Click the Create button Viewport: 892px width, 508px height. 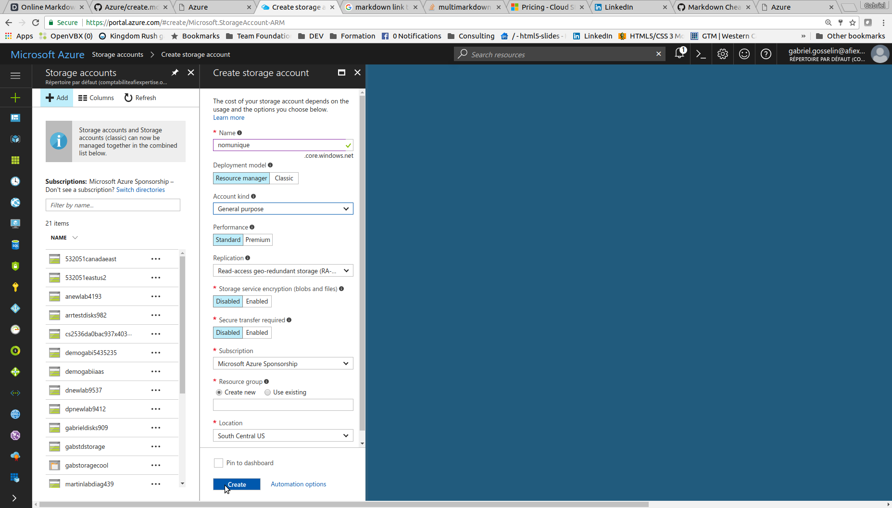coord(237,484)
